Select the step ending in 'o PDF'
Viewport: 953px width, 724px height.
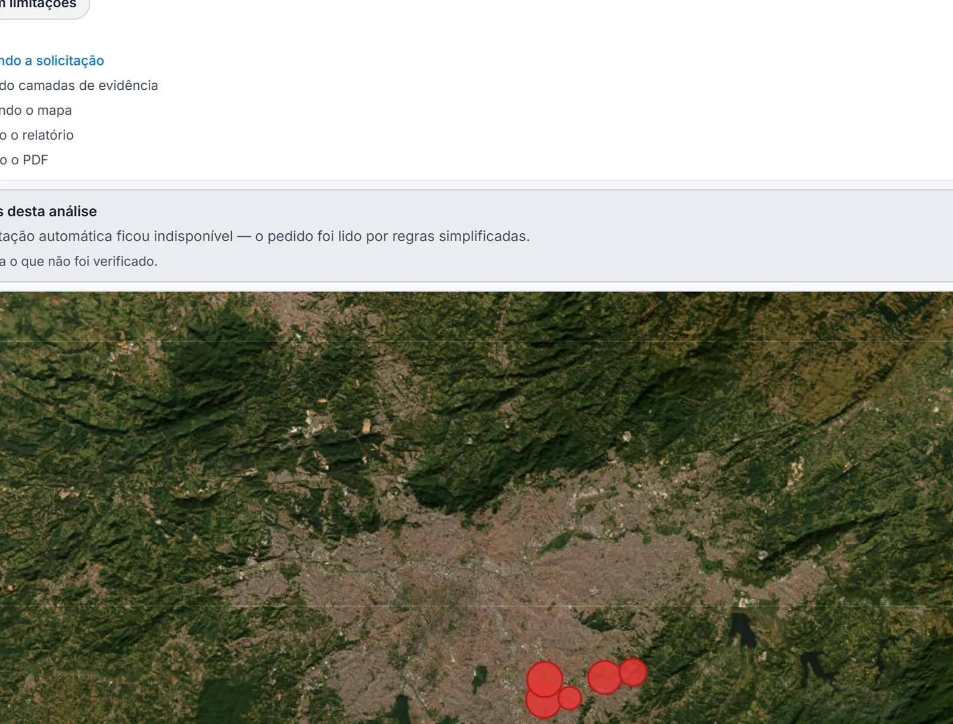pyautogui.click(x=24, y=160)
